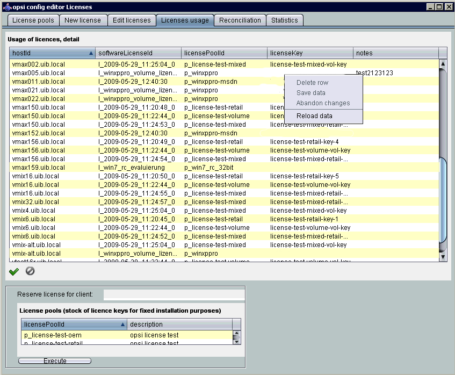Sort pools table by licensePoolId header

[x=74, y=324]
